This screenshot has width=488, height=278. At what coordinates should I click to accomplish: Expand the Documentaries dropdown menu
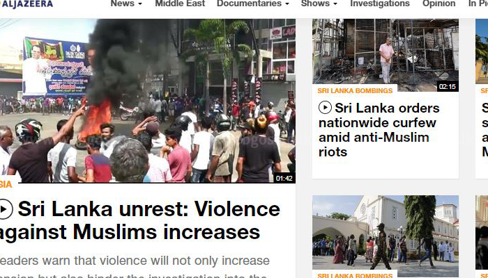(253, 3)
